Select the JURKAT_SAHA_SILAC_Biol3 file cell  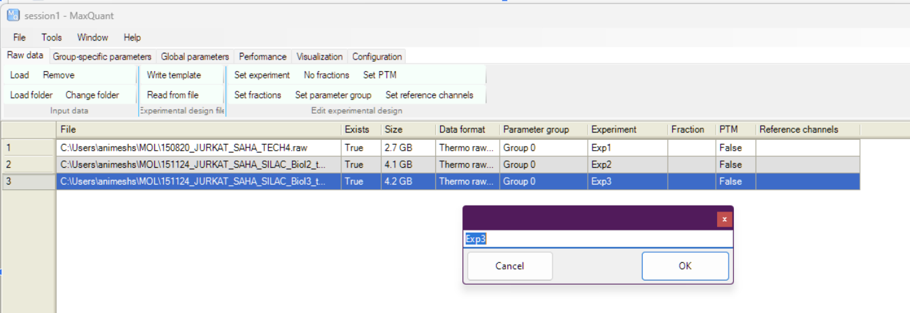198,181
